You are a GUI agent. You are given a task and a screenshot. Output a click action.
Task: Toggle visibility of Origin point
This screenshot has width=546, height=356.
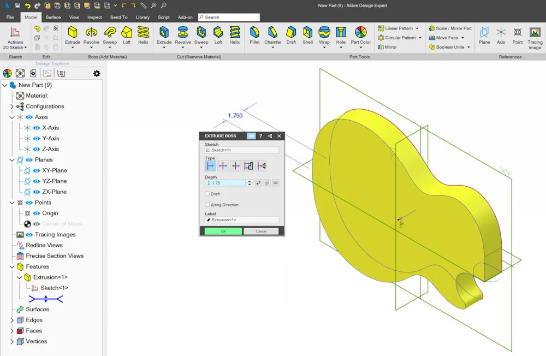click(x=37, y=213)
